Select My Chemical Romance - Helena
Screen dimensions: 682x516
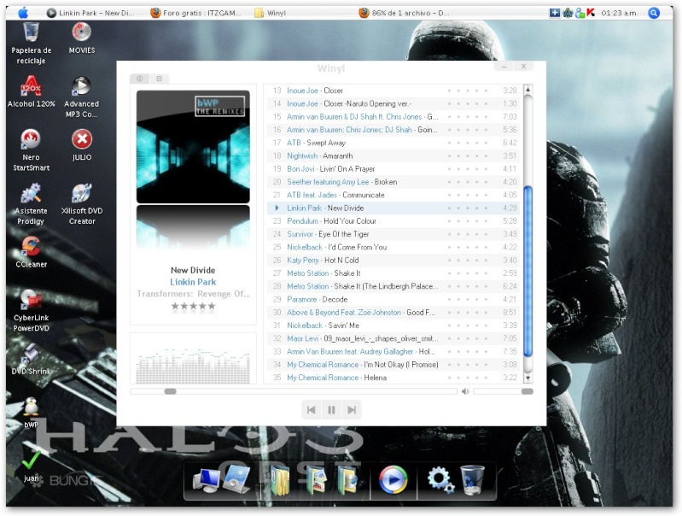[393, 378]
